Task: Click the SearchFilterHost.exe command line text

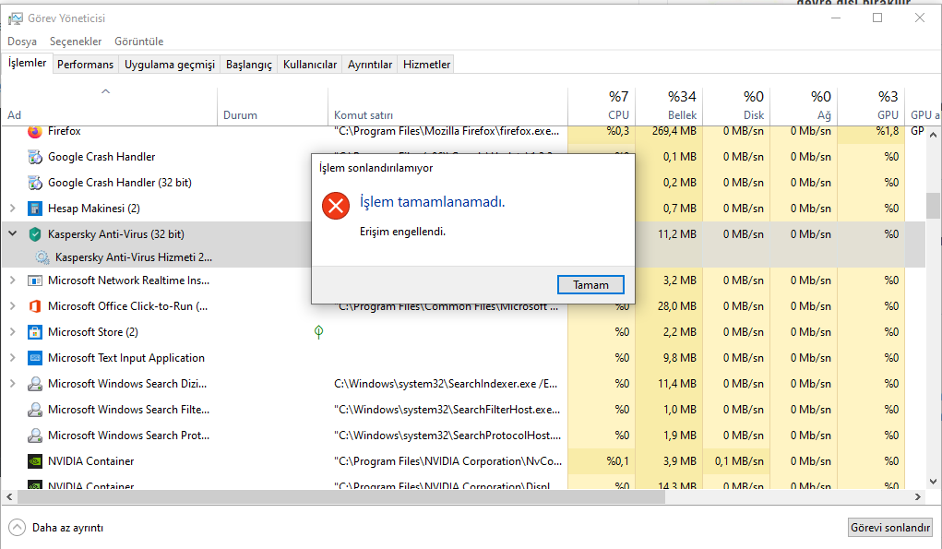Action: click(447, 410)
